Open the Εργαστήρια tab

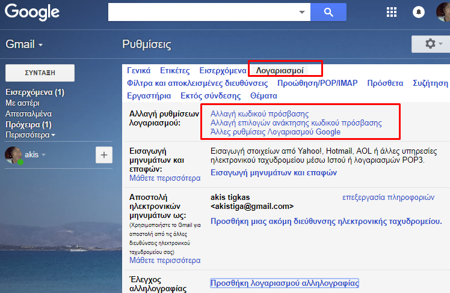(x=149, y=95)
